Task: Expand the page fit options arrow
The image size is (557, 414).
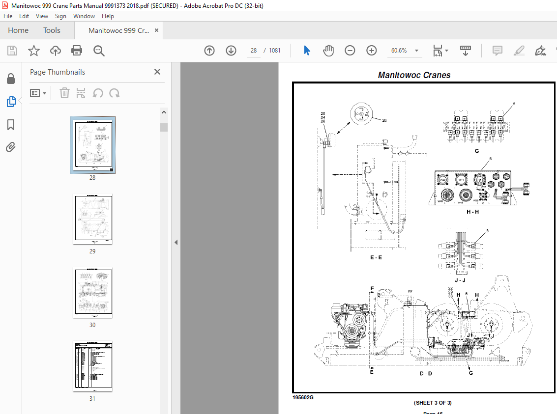Action: point(446,51)
